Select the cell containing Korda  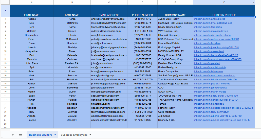[72, 19]
